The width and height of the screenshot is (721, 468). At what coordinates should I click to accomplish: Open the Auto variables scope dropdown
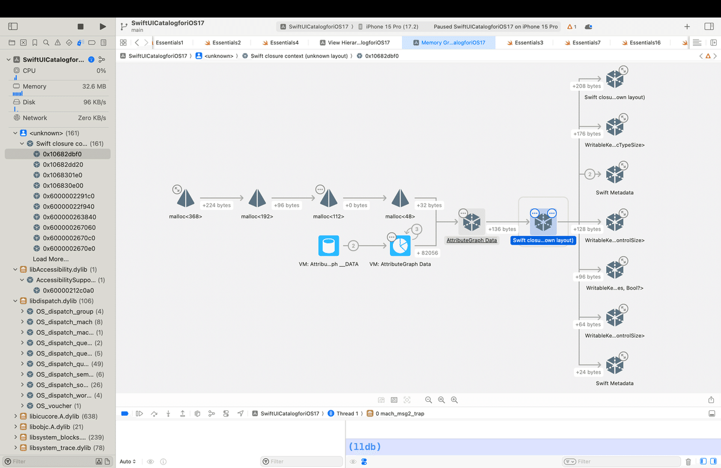tap(128, 461)
